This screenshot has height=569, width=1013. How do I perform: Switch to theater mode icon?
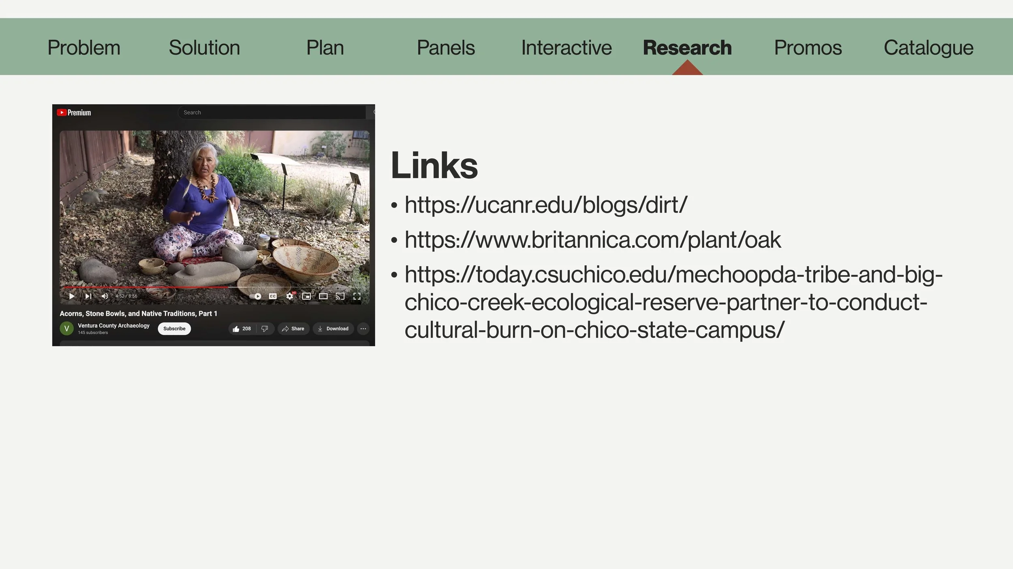(x=323, y=296)
